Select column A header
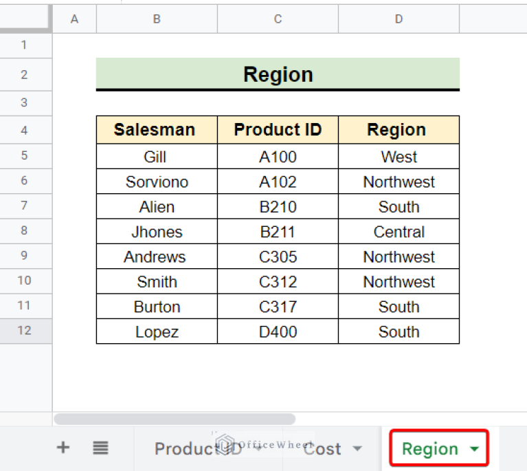The image size is (527, 471). click(x=74, y=19)
